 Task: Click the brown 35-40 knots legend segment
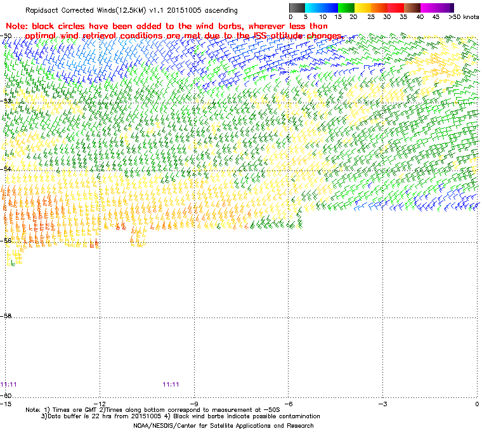[412, 8]
